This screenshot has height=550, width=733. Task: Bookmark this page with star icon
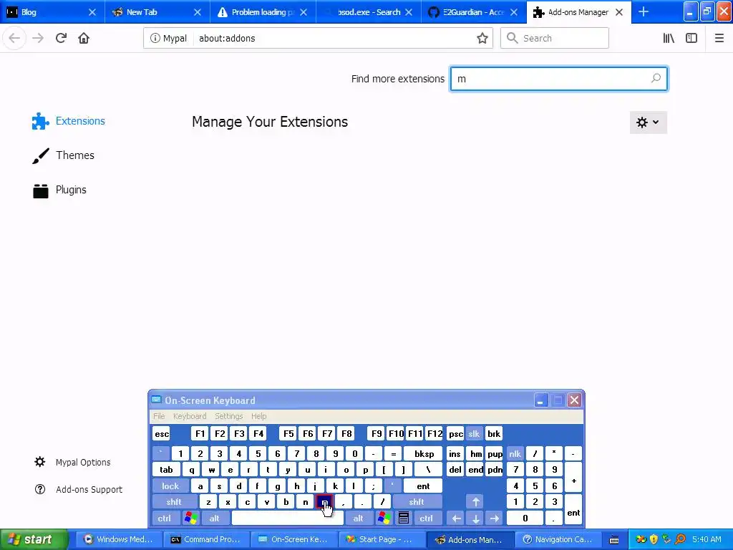click(x=482, y=39)
